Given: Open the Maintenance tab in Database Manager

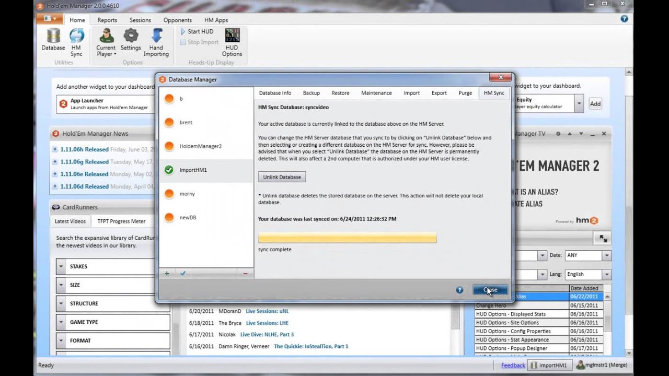Looking at the screenshot, I should [x=376, y=93].
